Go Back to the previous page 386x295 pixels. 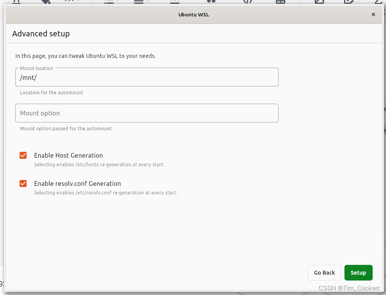[324, 273]
